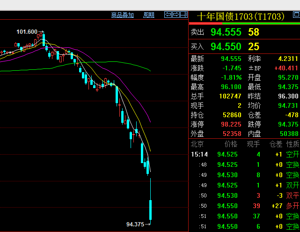
Task: Click the 内盘 value 50388
Action: click(x=289, y=134)
